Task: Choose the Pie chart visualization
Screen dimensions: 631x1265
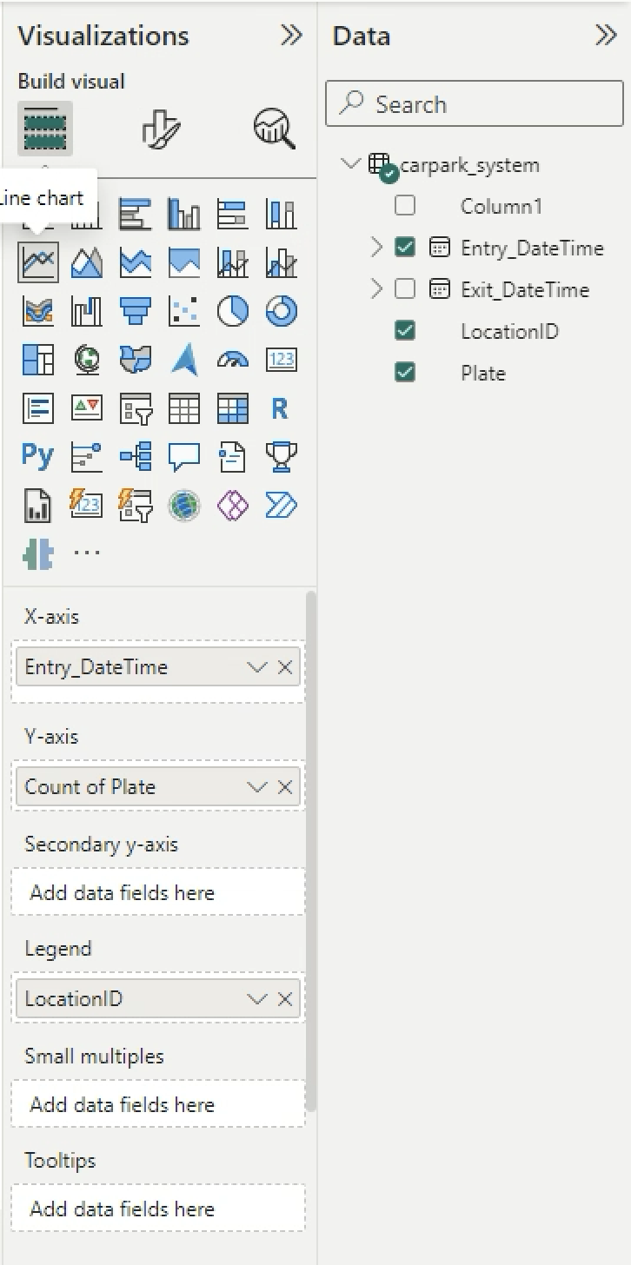Action: pos(232,310)
